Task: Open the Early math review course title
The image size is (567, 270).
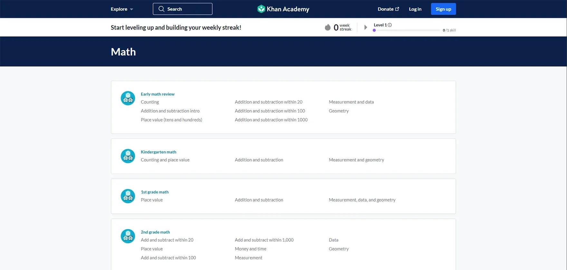Action: [x=158, y=94]
